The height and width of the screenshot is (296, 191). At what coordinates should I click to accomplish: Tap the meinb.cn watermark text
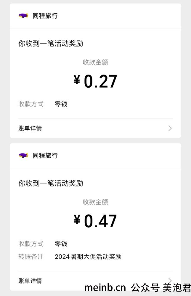(x=105, y=287)
